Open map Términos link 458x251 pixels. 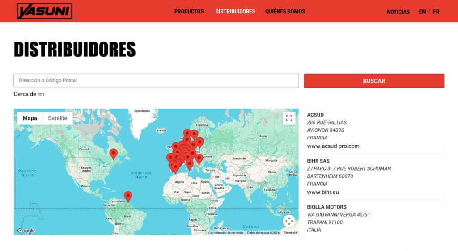click(x=290, y=233)
